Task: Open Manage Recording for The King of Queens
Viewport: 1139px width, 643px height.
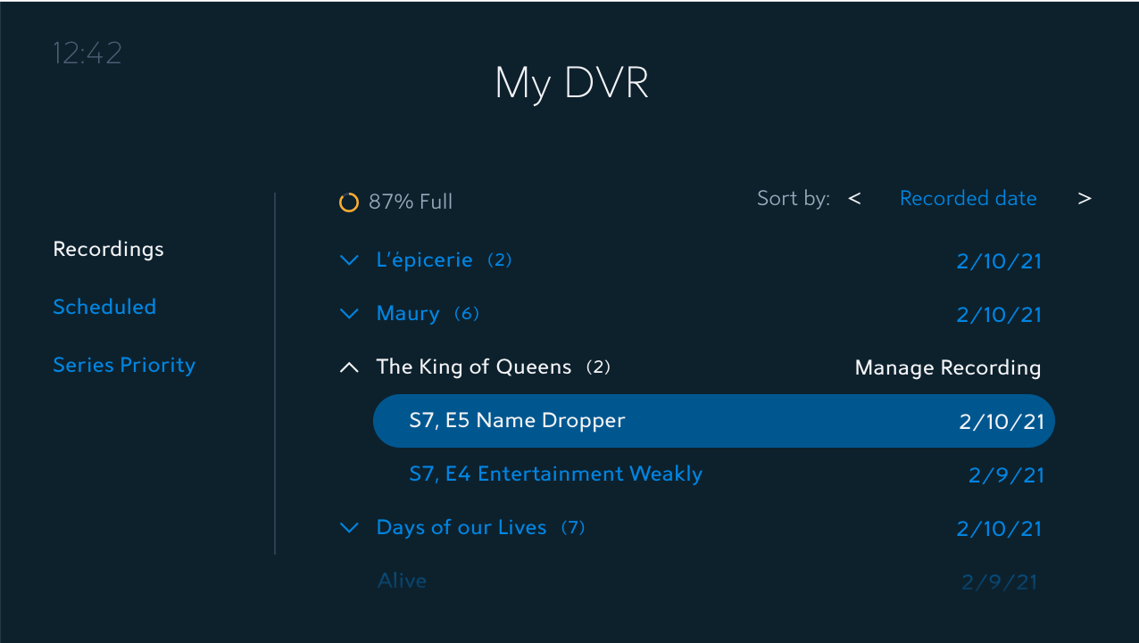Action: tap(947, 367)
